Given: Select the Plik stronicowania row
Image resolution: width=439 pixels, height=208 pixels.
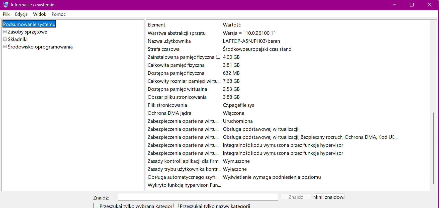Looking at the screenshot, I should [x=288, y=105].
